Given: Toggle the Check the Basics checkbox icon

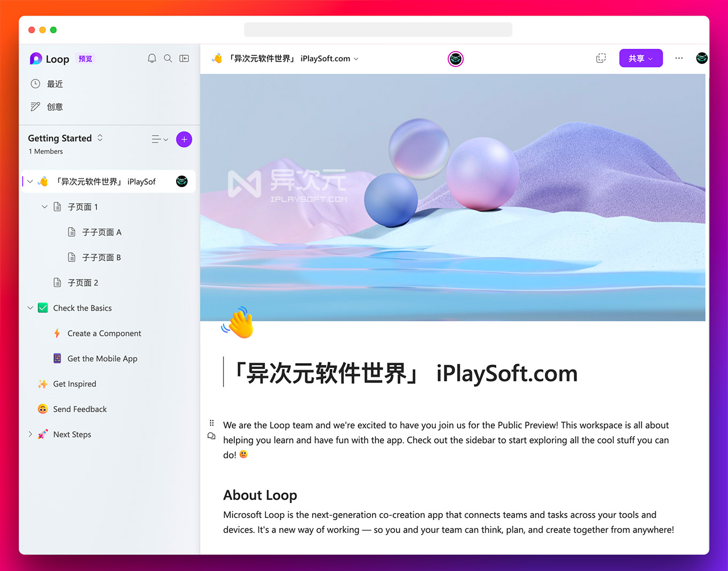Looking at the screenshot, I should 42,307.
